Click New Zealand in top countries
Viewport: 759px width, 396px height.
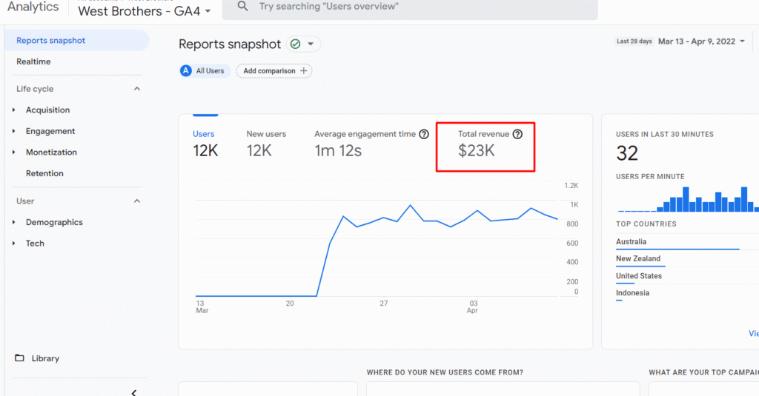click(638, 258)
